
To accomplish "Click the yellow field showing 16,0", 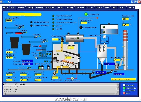I will click(9, 58).
